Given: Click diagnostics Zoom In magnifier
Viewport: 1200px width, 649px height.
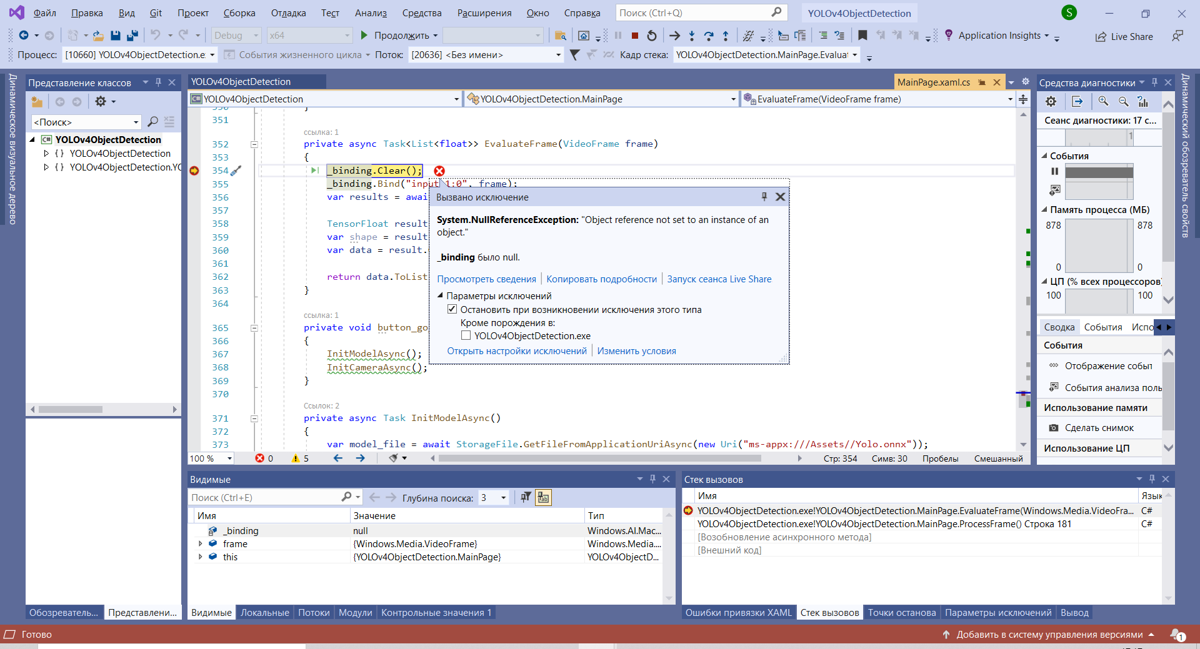Looking at the screenshot, I should (x=1103, y=101).
